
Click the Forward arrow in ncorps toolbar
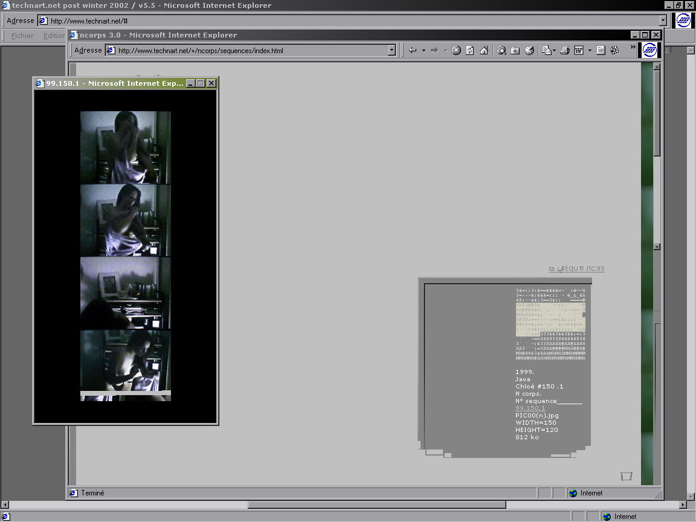point(434,51)
